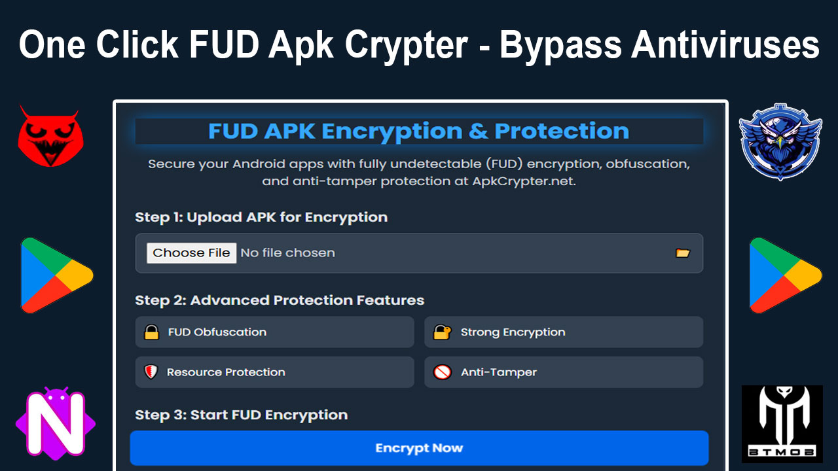Toggle the Resource Protection feature

[274, 372]
